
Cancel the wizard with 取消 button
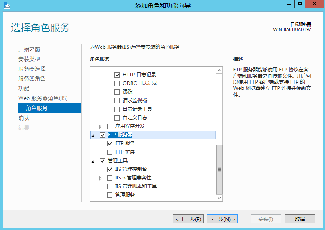click(x=300, y=219)
